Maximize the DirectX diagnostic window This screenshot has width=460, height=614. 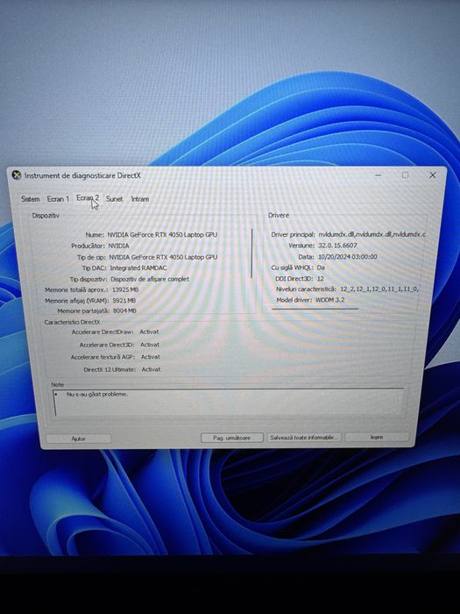(405, 175)
